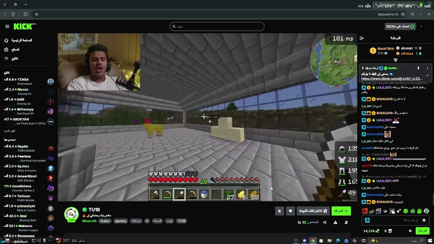Click the site search box
This screenshot has height=244, width=434.
click(217, 26)
